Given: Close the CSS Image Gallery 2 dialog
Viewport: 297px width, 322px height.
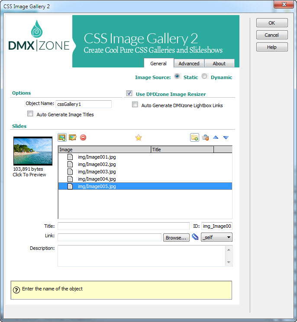Looking at the screenshot, I should (x=284, y=4).
